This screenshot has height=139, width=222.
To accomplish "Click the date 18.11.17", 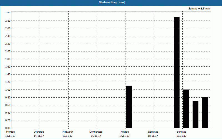I will (153, 136).
